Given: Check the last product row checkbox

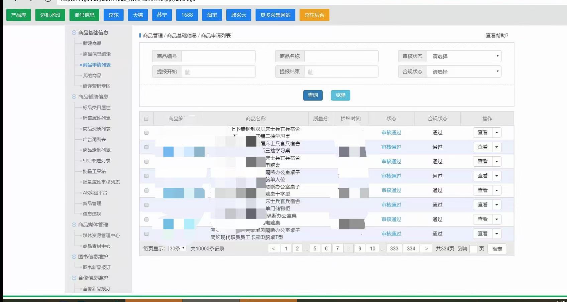Looking at the screenshot, I should (146, 234).
